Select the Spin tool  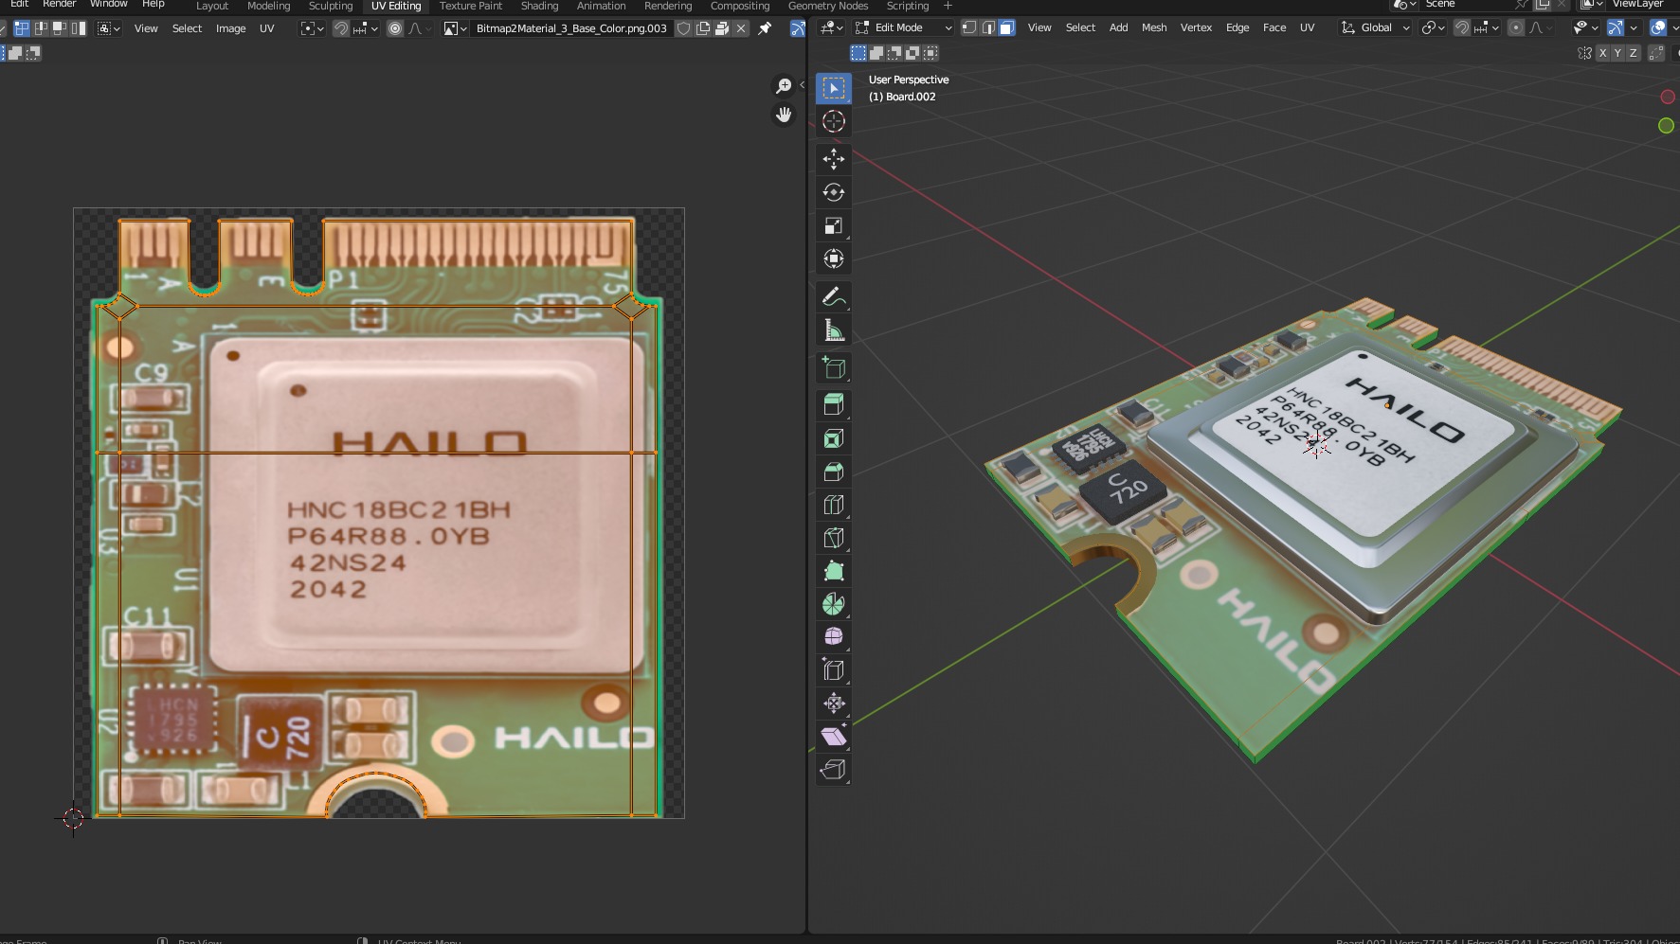point(834,604)
